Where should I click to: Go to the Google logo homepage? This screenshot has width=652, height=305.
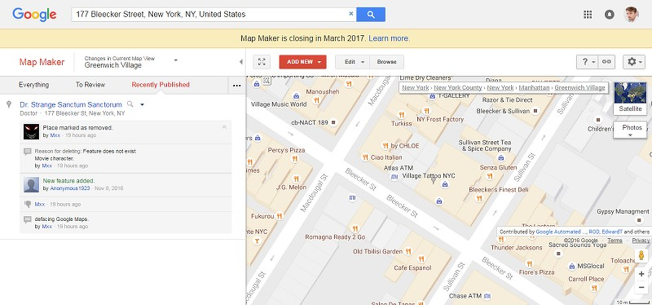pyautogui.click(x=35, y=15)
